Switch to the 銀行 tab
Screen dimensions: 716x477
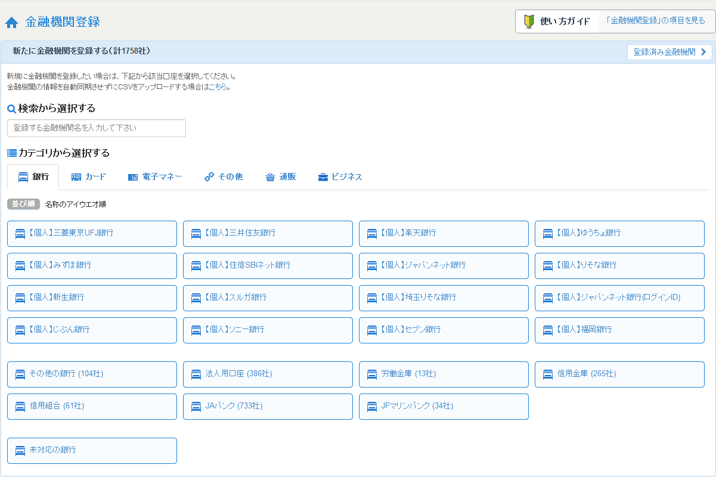click(33, 177)
